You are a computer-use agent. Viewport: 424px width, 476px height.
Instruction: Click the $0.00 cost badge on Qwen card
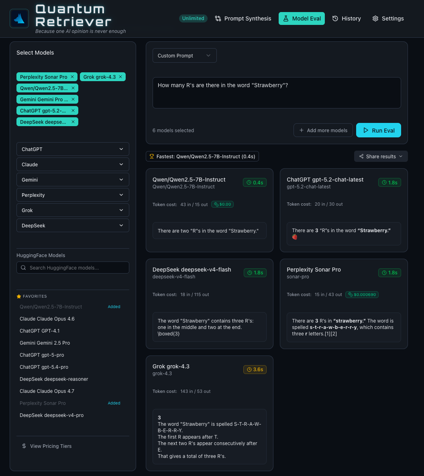[222, 204]
